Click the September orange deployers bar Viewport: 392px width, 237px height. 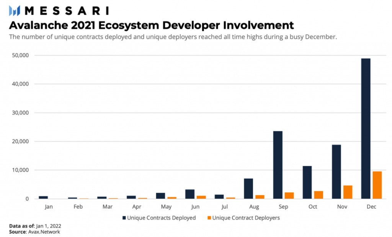tap(289, 196)
